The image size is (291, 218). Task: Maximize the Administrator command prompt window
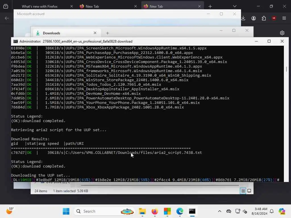(269, 41)
